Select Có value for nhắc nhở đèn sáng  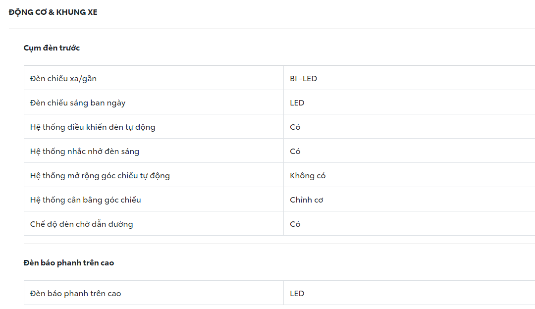point(295,151)
